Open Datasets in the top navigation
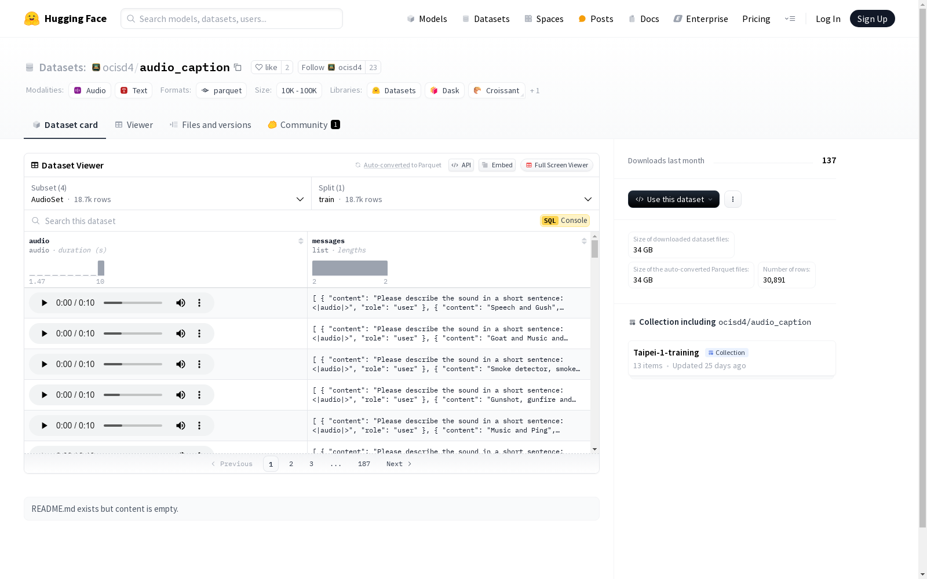 point(486,19)
